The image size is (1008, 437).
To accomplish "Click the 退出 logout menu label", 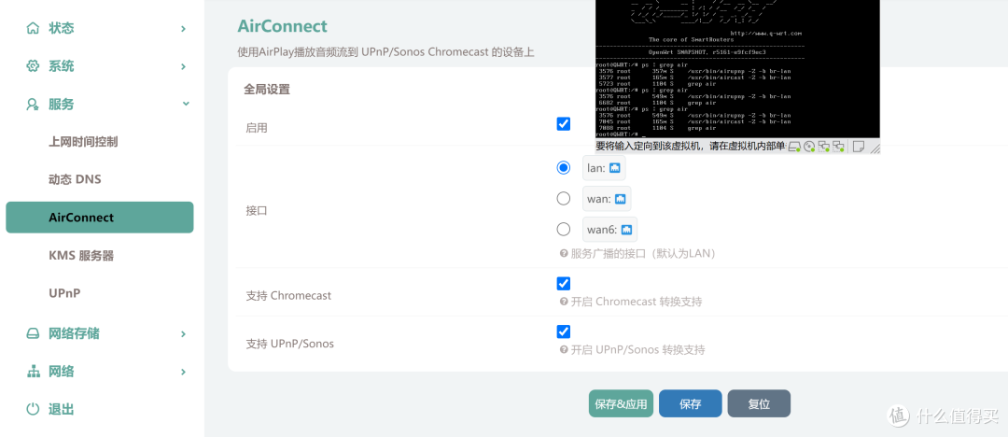I will [61, 409].
